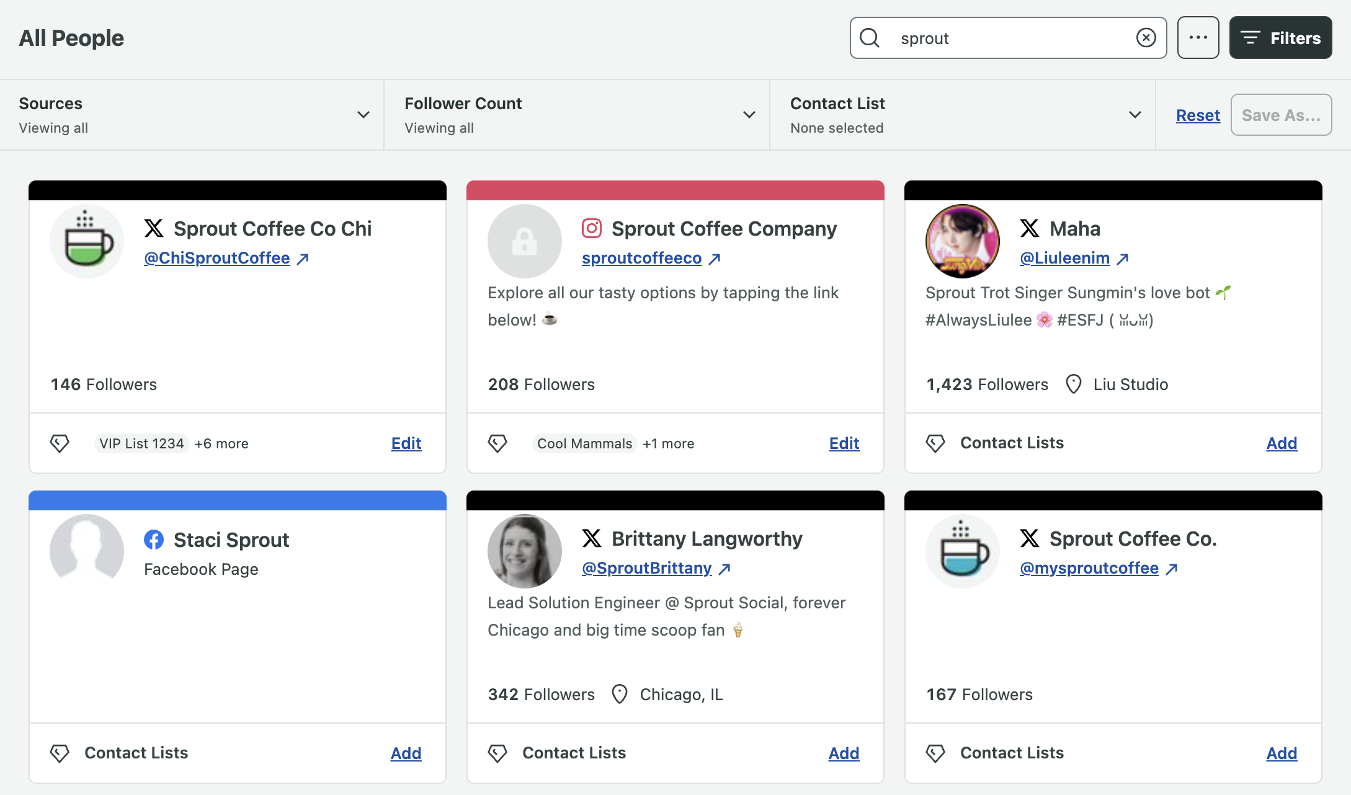Click the Brittany Langworthy name heading

tap(707, 539)
